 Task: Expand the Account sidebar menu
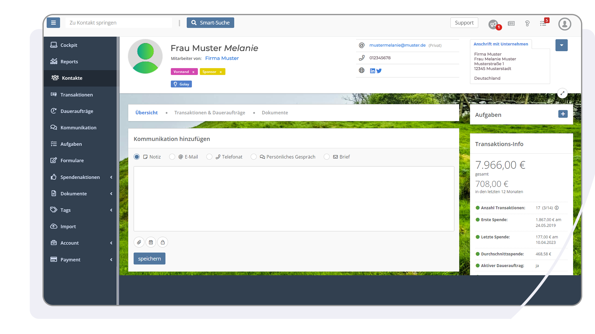click(x=70, y=243)
